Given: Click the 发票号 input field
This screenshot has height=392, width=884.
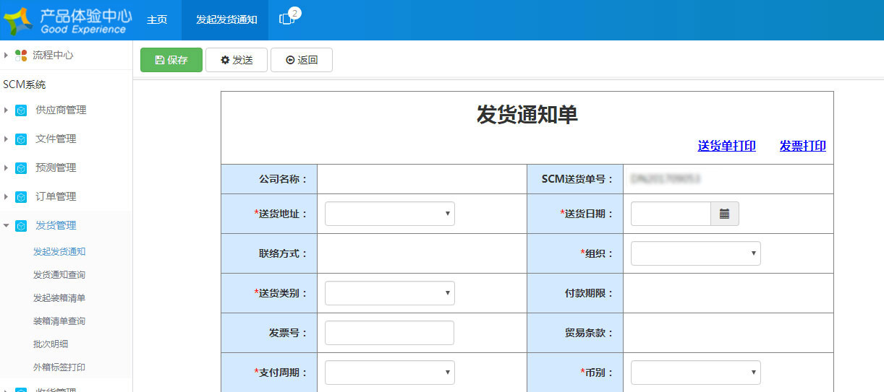Looking at the screenshot, I should click(x=389, y=333).
